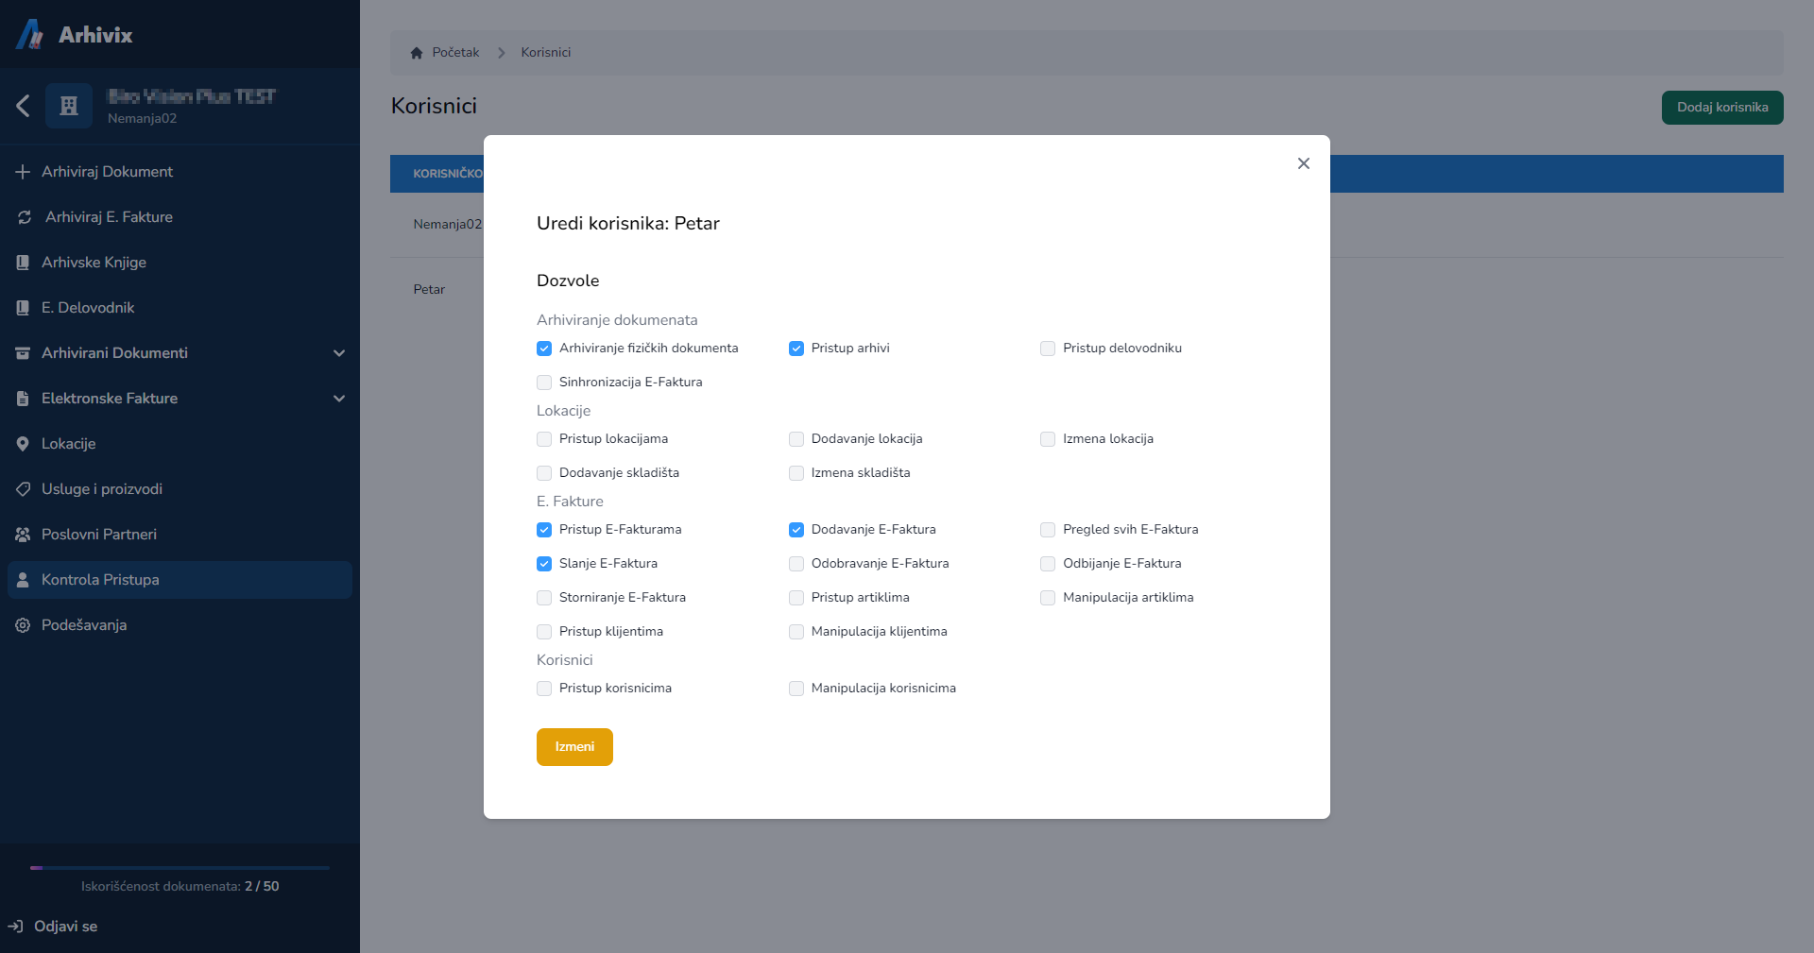Image resolution: width=1814 pixels, height=953 pixels.
Task: Click the gear icon for Podešavanja
Action: 23,625
